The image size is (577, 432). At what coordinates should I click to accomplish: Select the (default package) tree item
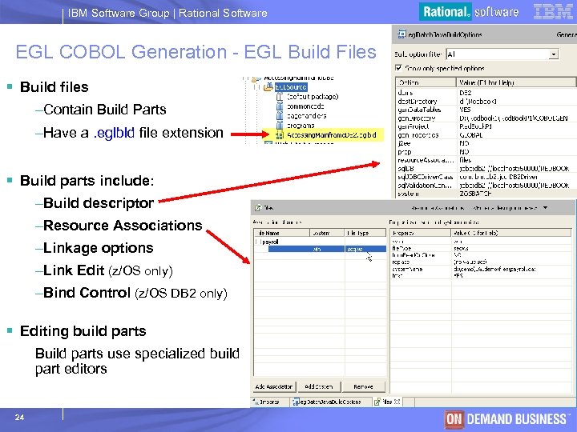[x=313, y=97]
